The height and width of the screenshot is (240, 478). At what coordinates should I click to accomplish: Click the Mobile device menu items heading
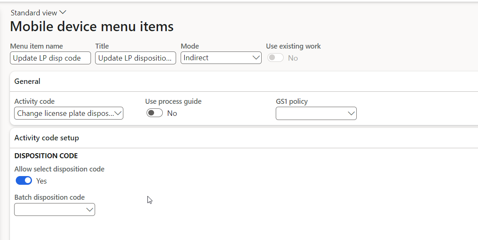click(x=92, y=27)
